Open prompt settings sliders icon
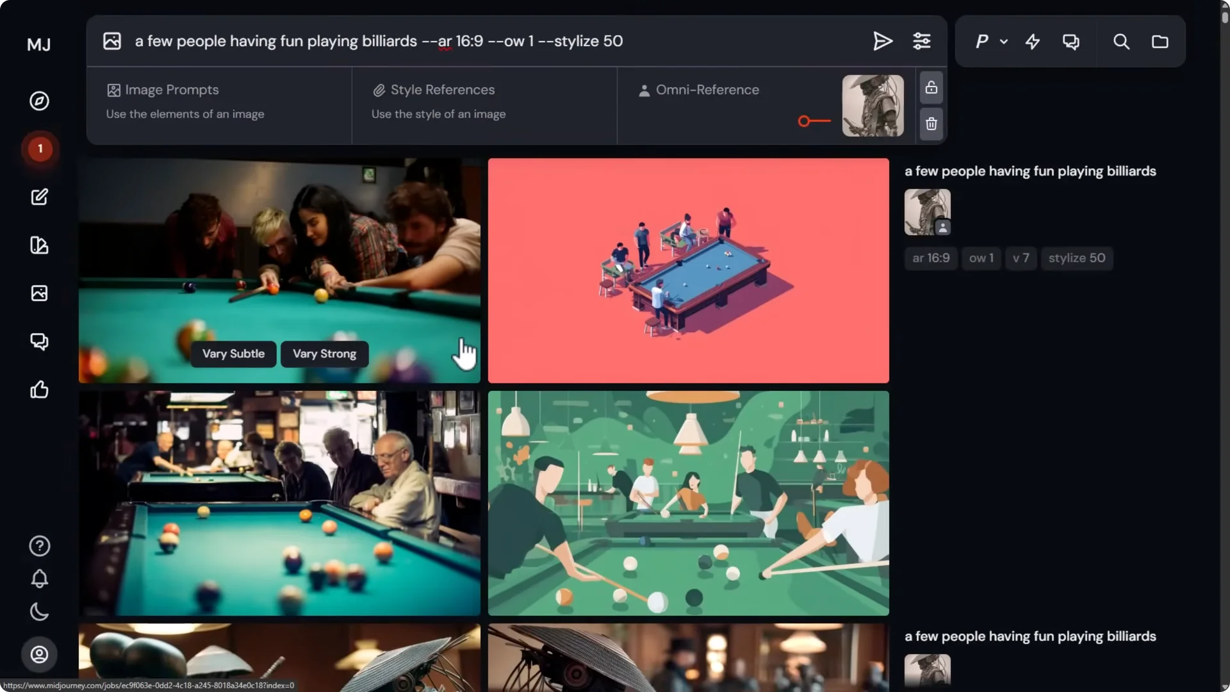The width and height of the screenshot is (1230, 692). pyautogui.click(x=921, y=42)
